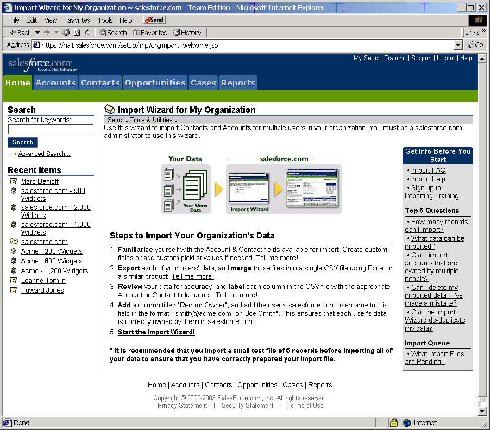
Task: Click the browser Home toolbar icon
Action: [x=88, y=32]
